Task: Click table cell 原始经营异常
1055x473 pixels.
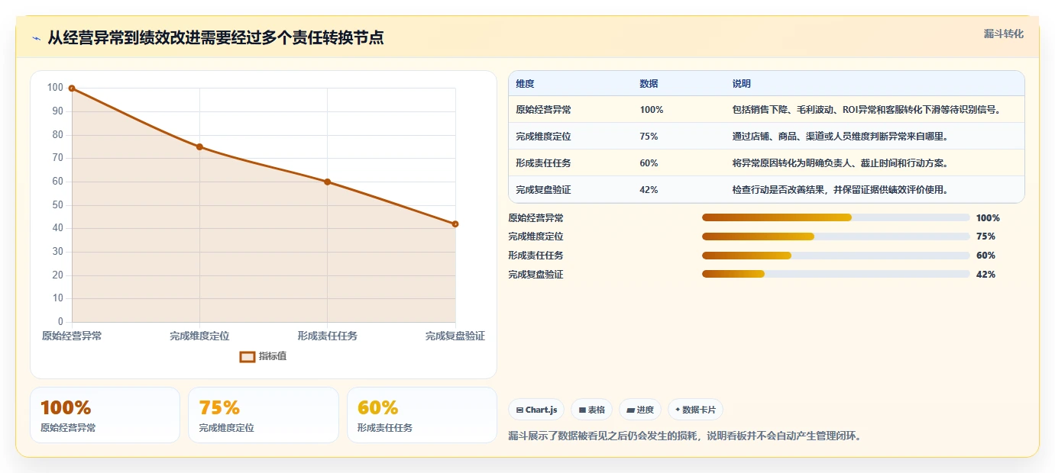Action: click(x=543, y=109)
